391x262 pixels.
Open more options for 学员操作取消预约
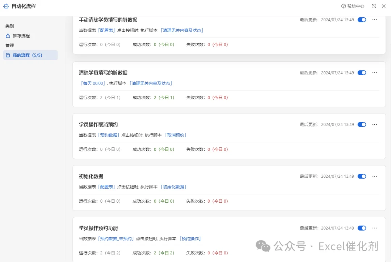pyautogui.click(x=375, y=124)
